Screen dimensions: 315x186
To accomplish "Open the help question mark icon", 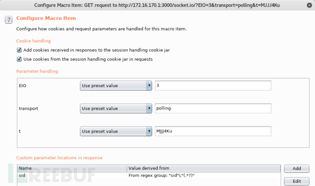I will coord(9,20).
